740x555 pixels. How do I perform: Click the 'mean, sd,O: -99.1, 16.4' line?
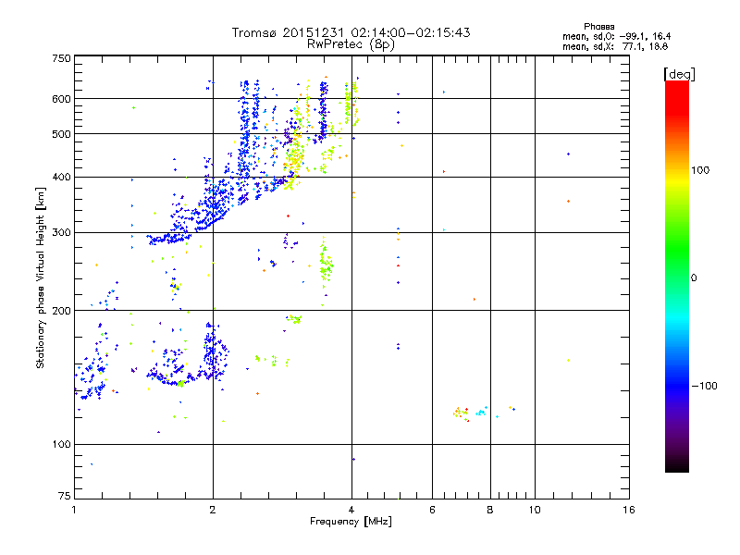[x=616, y=36]
